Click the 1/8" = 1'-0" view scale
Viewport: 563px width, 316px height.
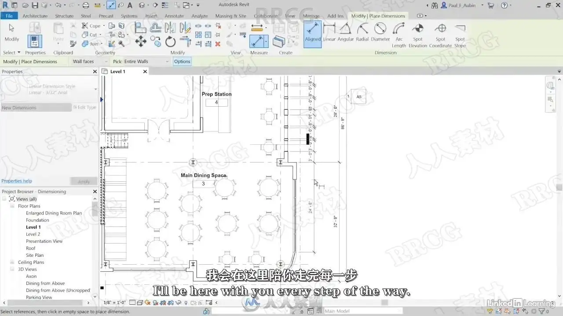click(x=115, y=302)
